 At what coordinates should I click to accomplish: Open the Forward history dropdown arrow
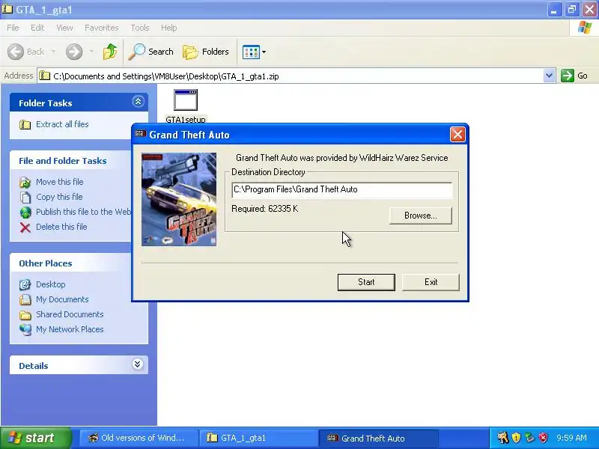91,52
